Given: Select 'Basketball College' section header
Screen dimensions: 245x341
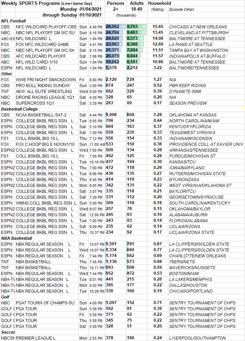Looking at the screenshot, I should tap(19, 109).
